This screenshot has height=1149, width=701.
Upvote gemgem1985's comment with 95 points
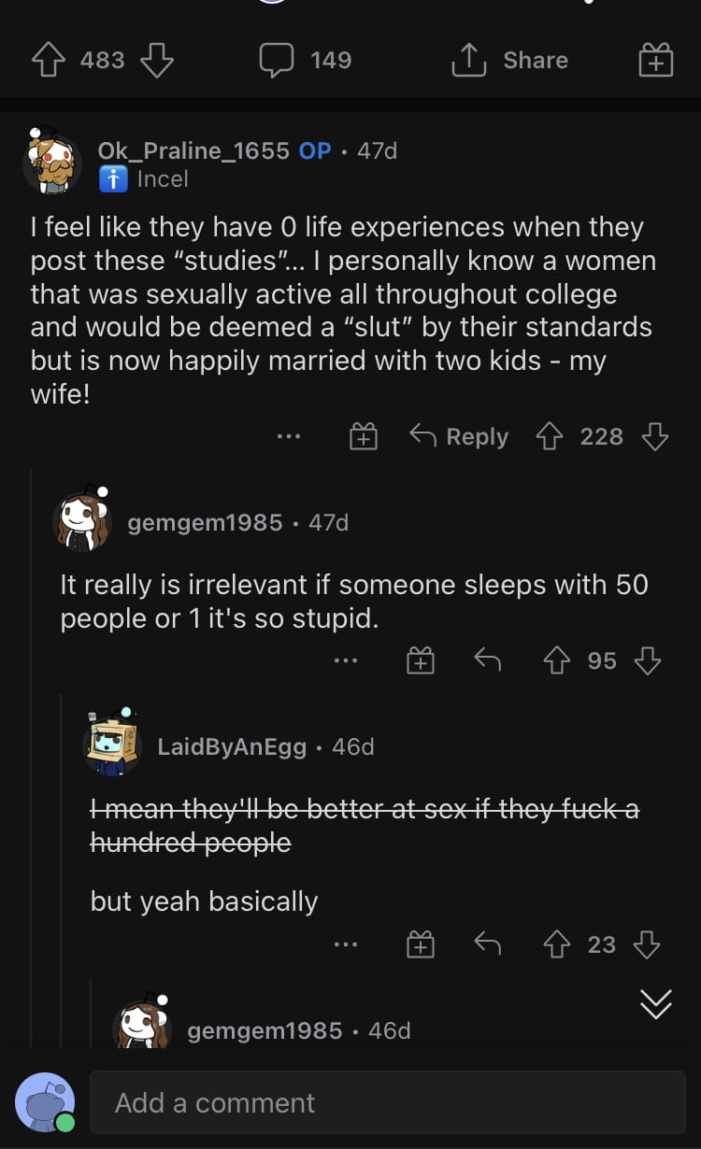pyautogui.click(x=557, y=660)
